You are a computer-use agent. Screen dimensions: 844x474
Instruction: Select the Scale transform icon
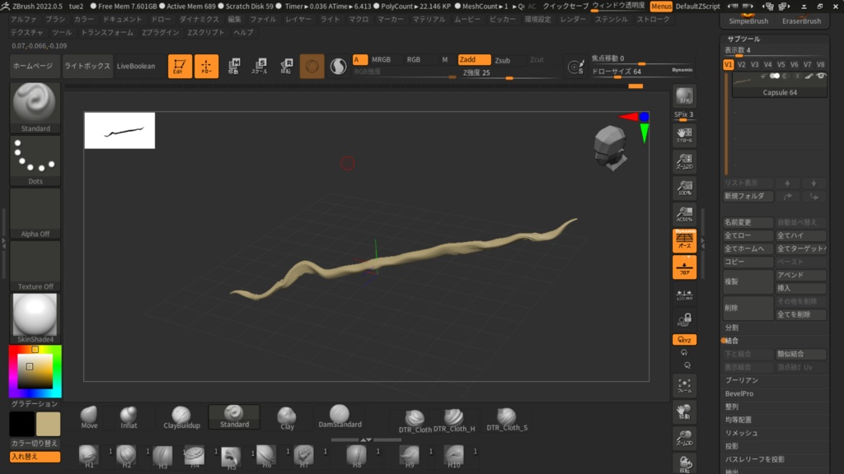(260, 66)
